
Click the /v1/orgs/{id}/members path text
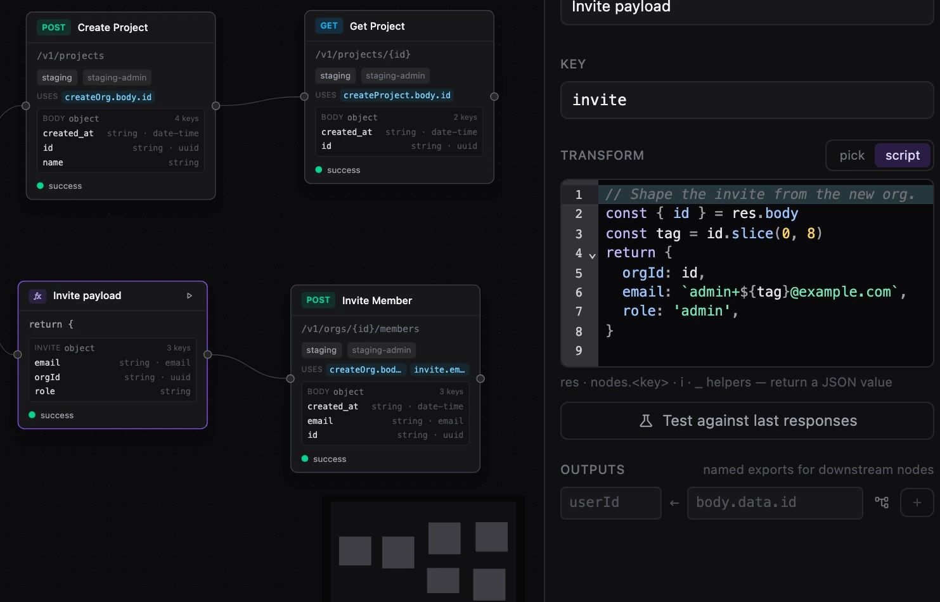(x=360, y=329)
